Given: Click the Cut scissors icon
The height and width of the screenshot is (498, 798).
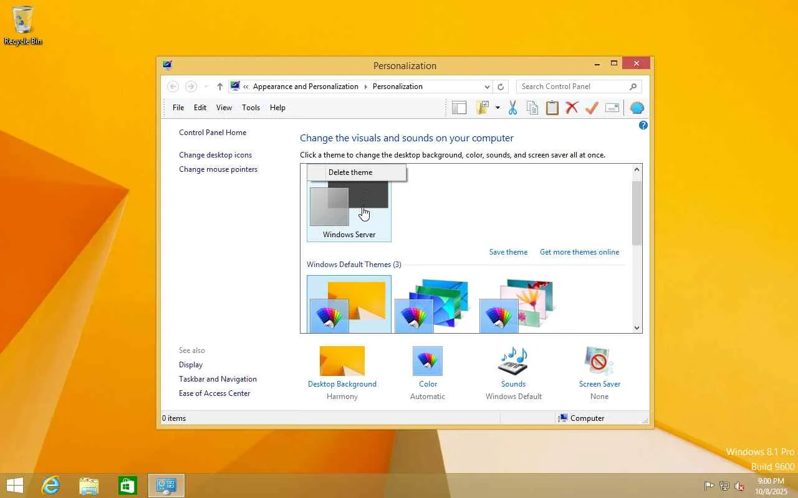Looking at the screenshot, I should click(x=512, y=108).
